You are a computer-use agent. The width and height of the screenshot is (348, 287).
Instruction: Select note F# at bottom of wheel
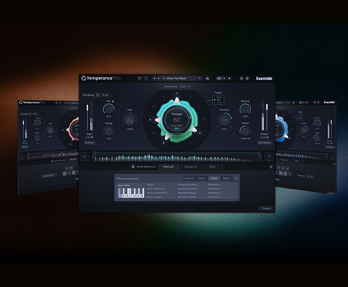click(177, 146)
